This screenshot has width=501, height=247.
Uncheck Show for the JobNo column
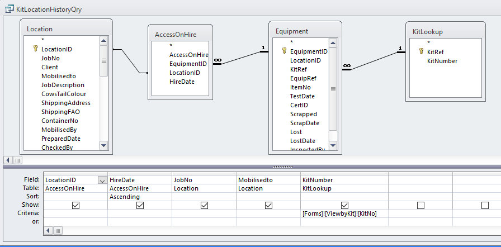pos(205,206)
